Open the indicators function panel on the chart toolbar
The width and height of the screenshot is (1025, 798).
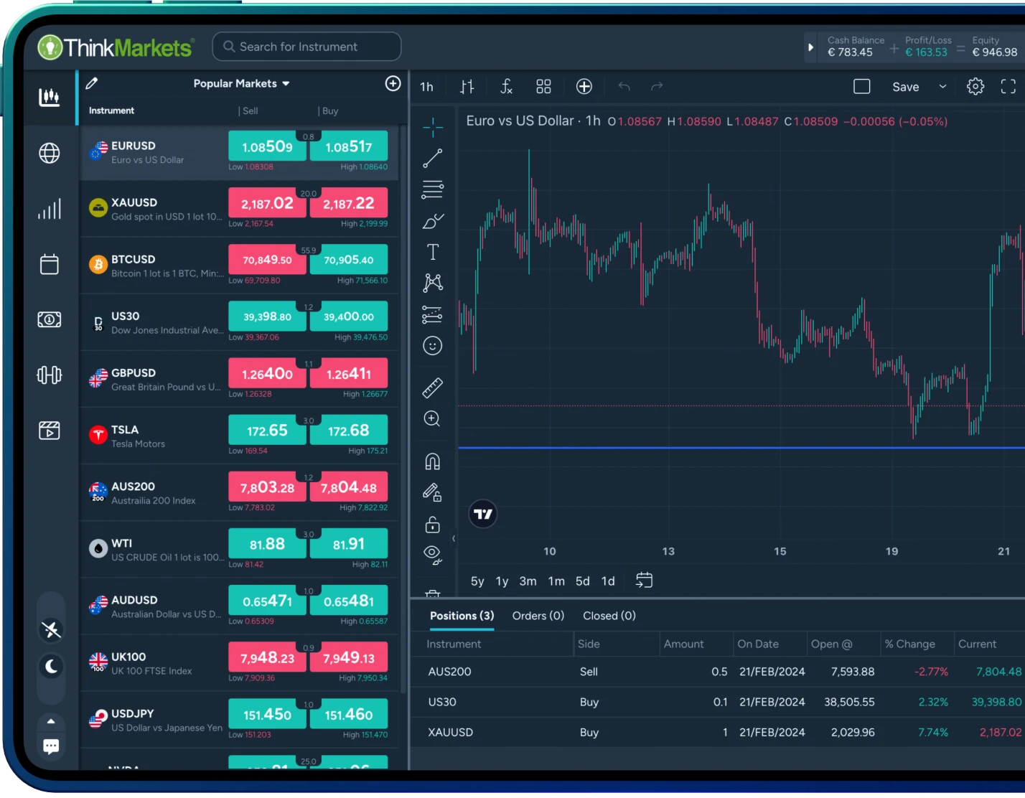coord(506,86)
